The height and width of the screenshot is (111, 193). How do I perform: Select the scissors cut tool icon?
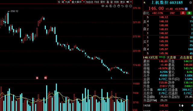107,6
